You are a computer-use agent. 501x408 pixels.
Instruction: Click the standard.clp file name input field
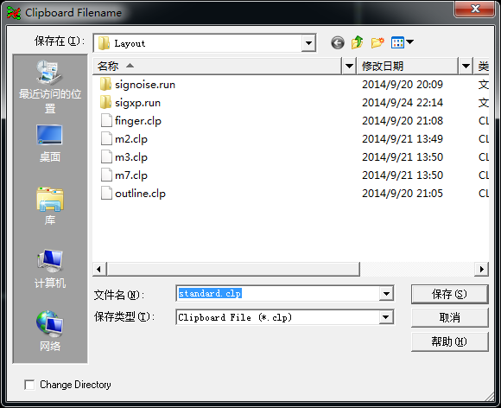coord(278,294)
